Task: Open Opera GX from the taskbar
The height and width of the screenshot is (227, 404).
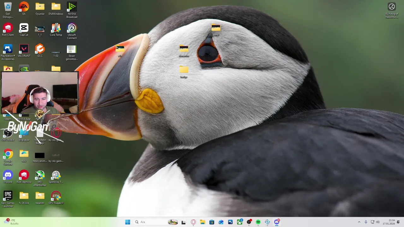Action: [x=193, y=222]
